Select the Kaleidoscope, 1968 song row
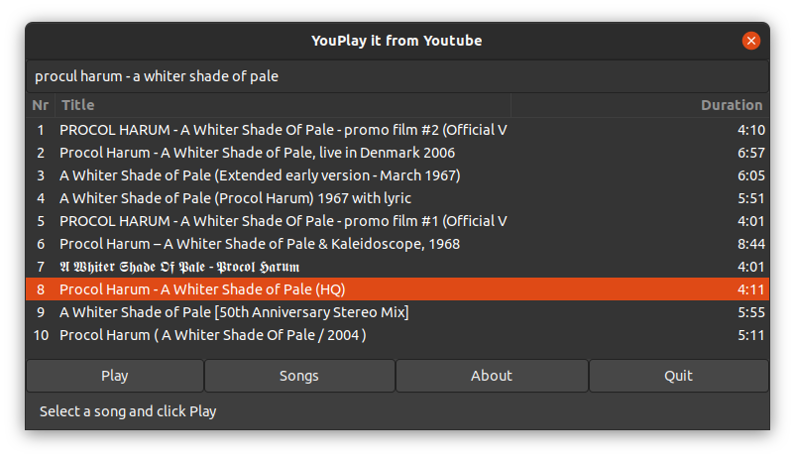795x458 pixels. (x=397, y=244)
